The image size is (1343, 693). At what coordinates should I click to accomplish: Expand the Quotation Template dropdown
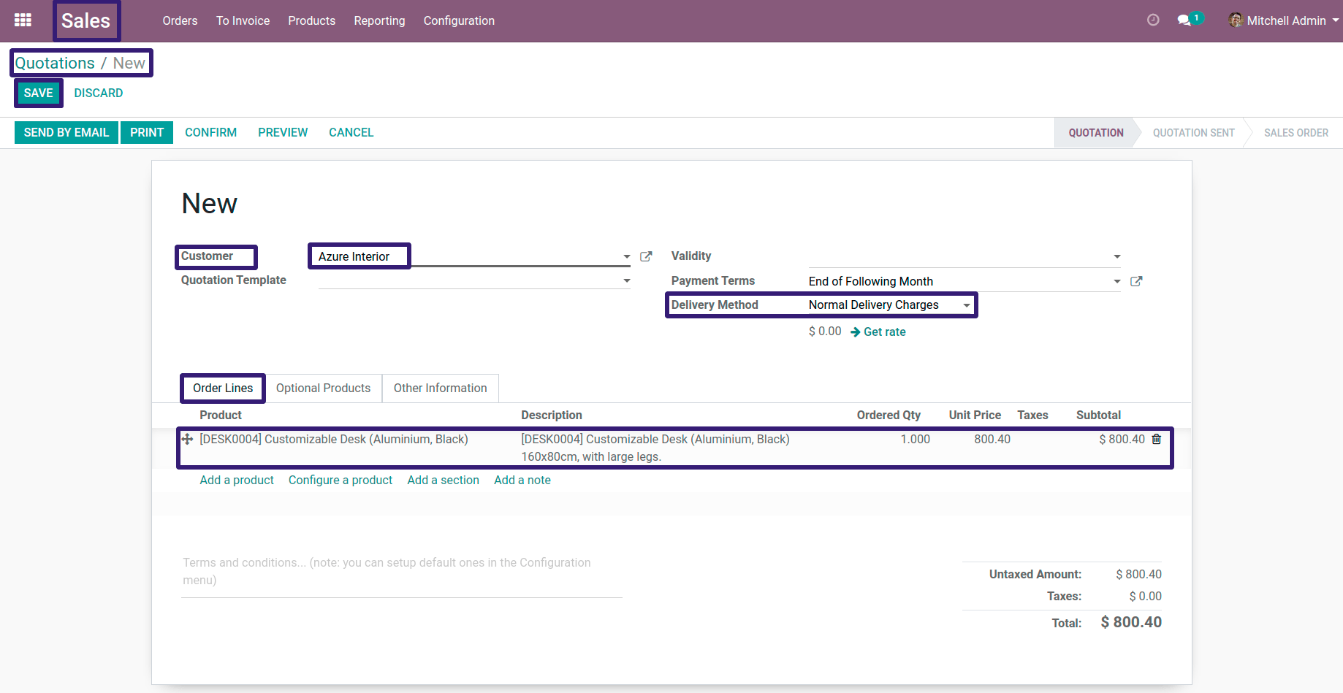click(626, 280)
